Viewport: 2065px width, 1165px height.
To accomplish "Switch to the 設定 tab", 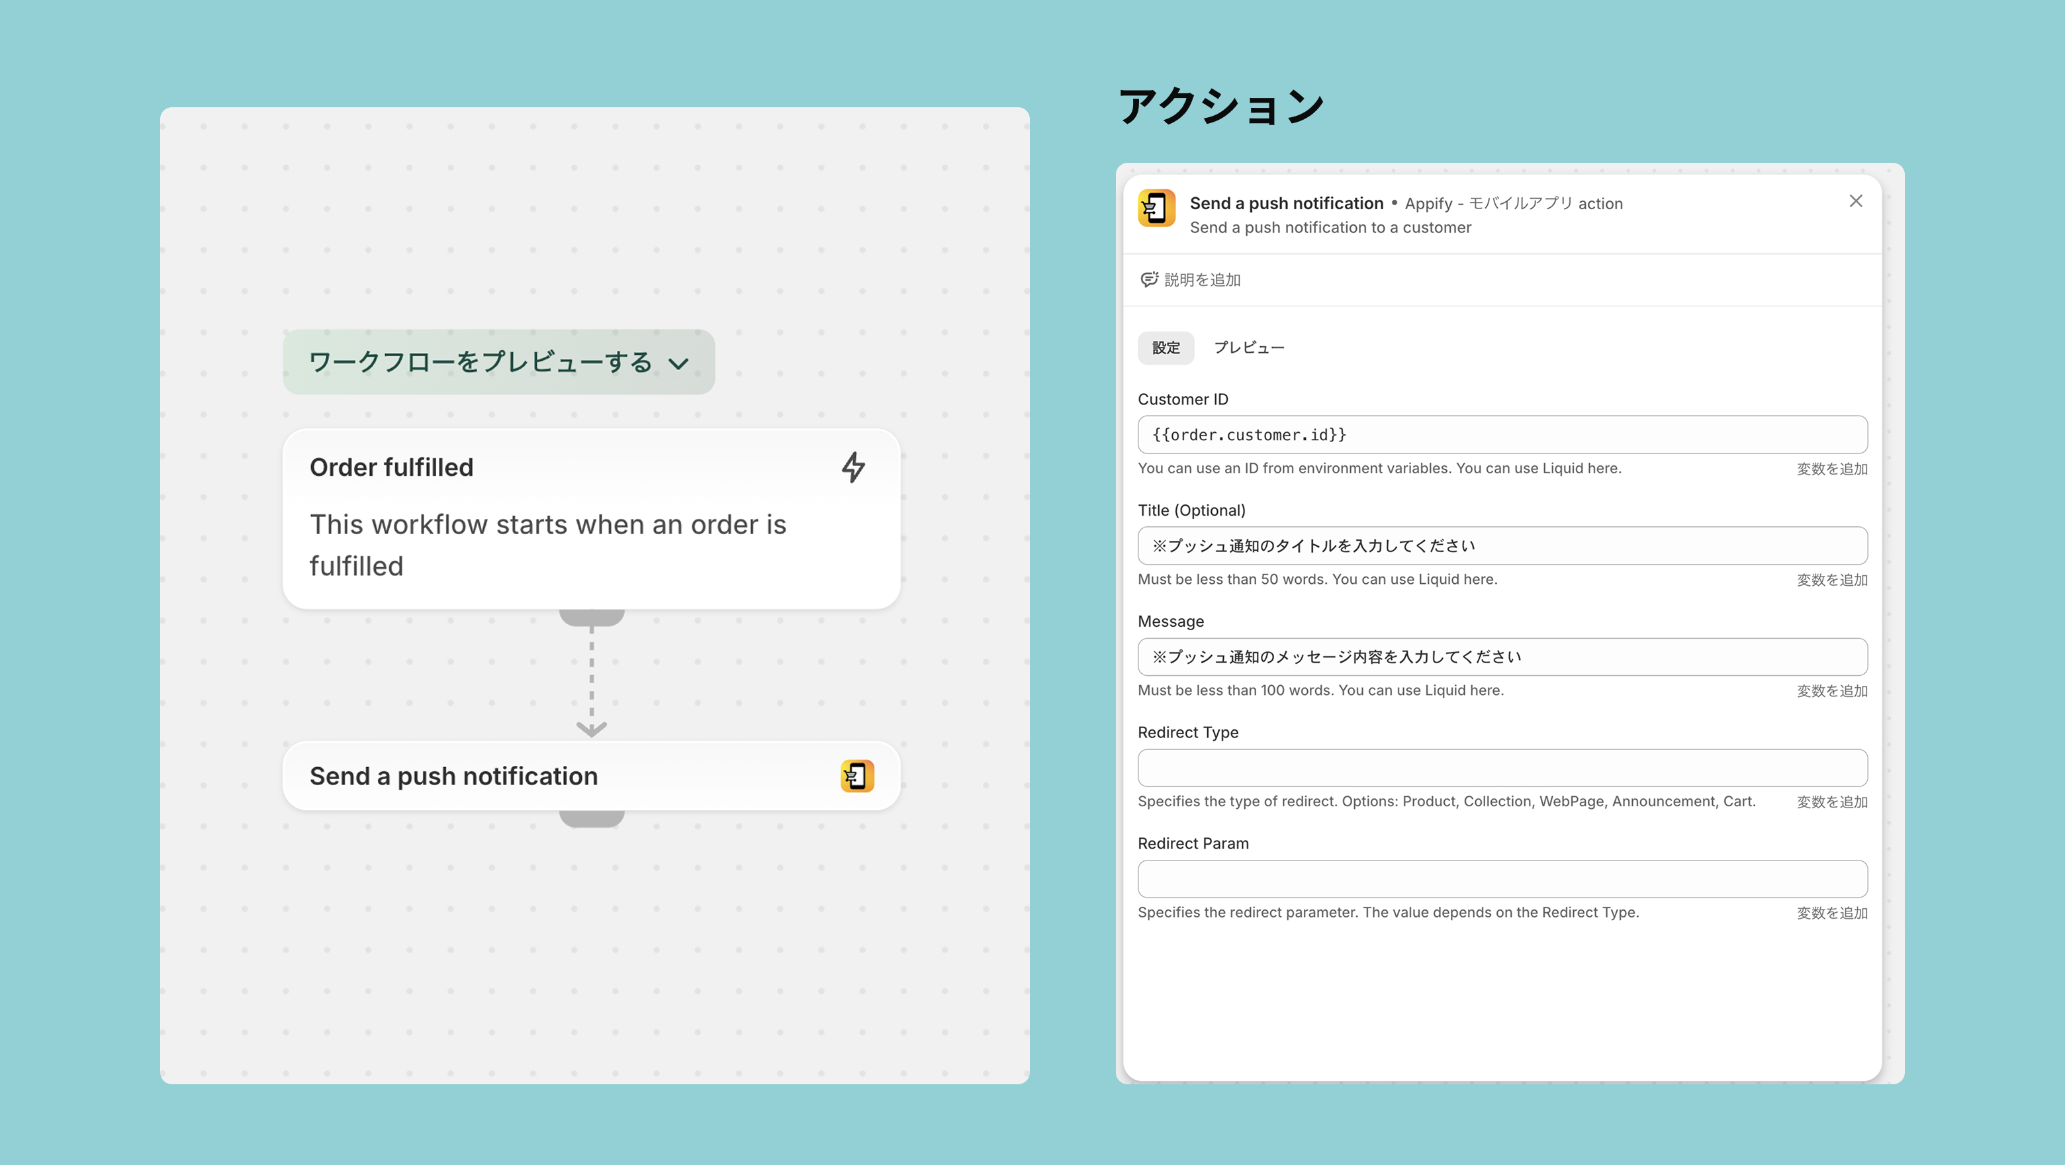I will [1166, 348].
